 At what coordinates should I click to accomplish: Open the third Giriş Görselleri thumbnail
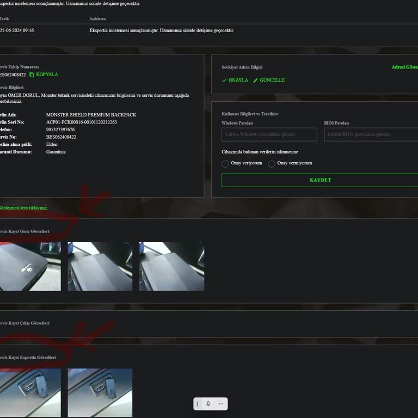pyautogui.click(x=171, y=267)
